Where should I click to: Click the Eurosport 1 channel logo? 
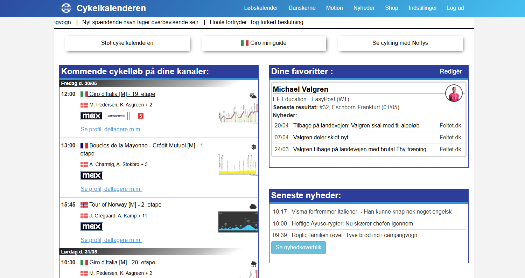coord(116,116)
